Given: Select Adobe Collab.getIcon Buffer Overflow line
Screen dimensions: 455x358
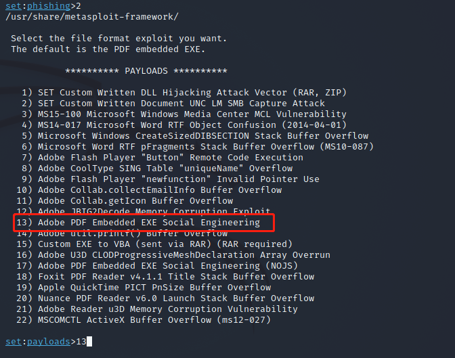Looking at the screenshot, I should tap(135, 201).
